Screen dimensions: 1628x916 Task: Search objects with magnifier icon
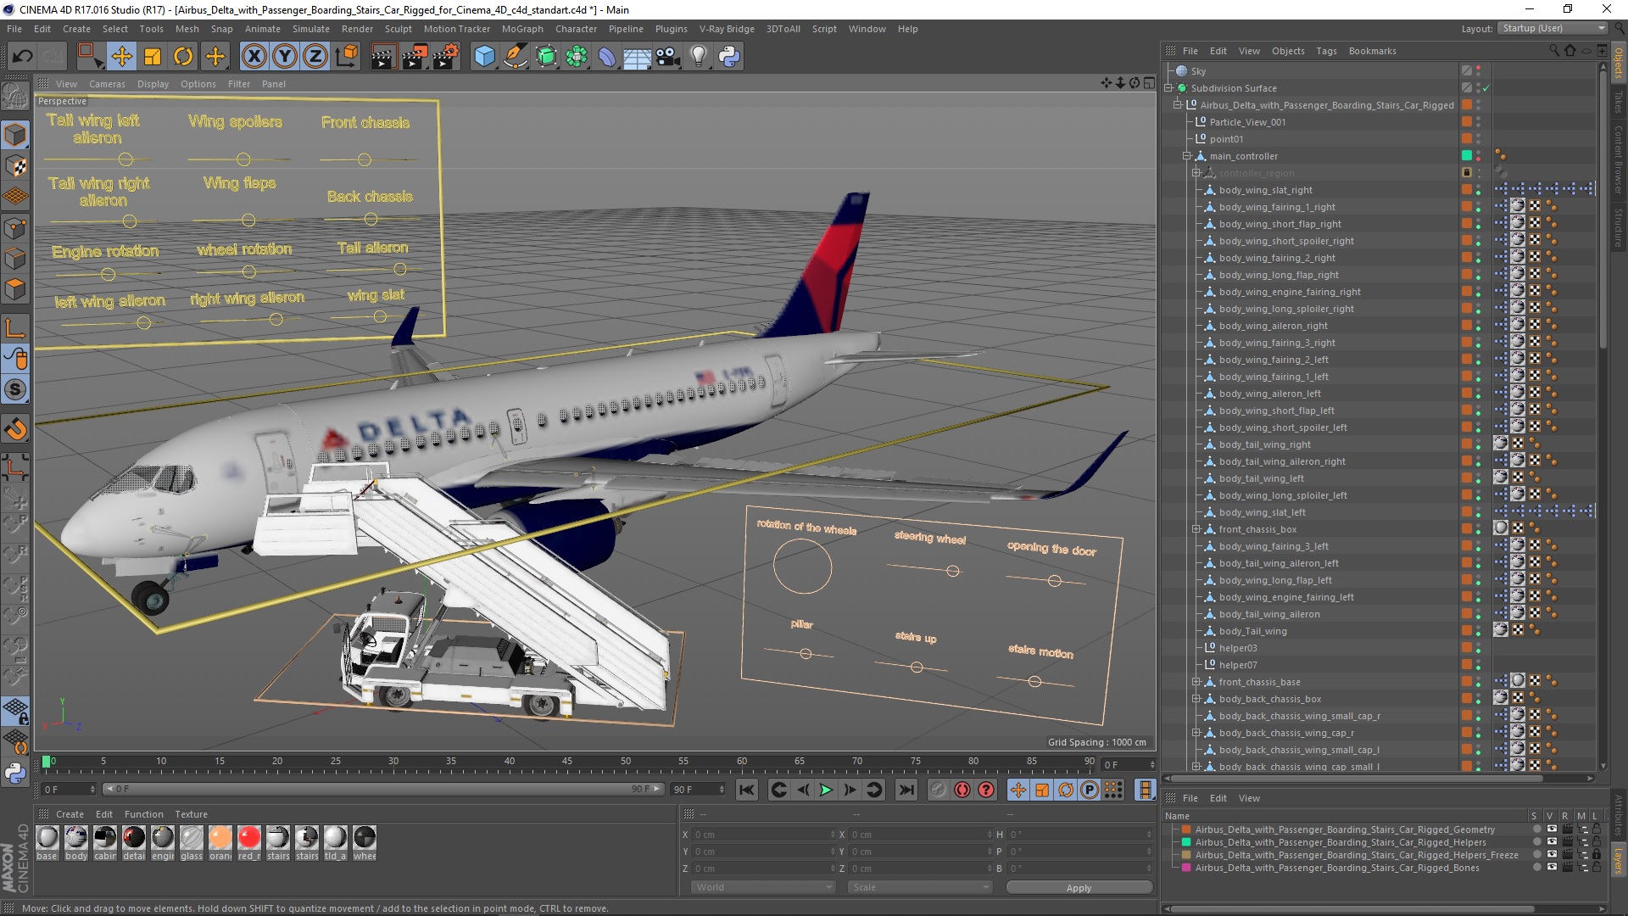(x=1553, y=51)
